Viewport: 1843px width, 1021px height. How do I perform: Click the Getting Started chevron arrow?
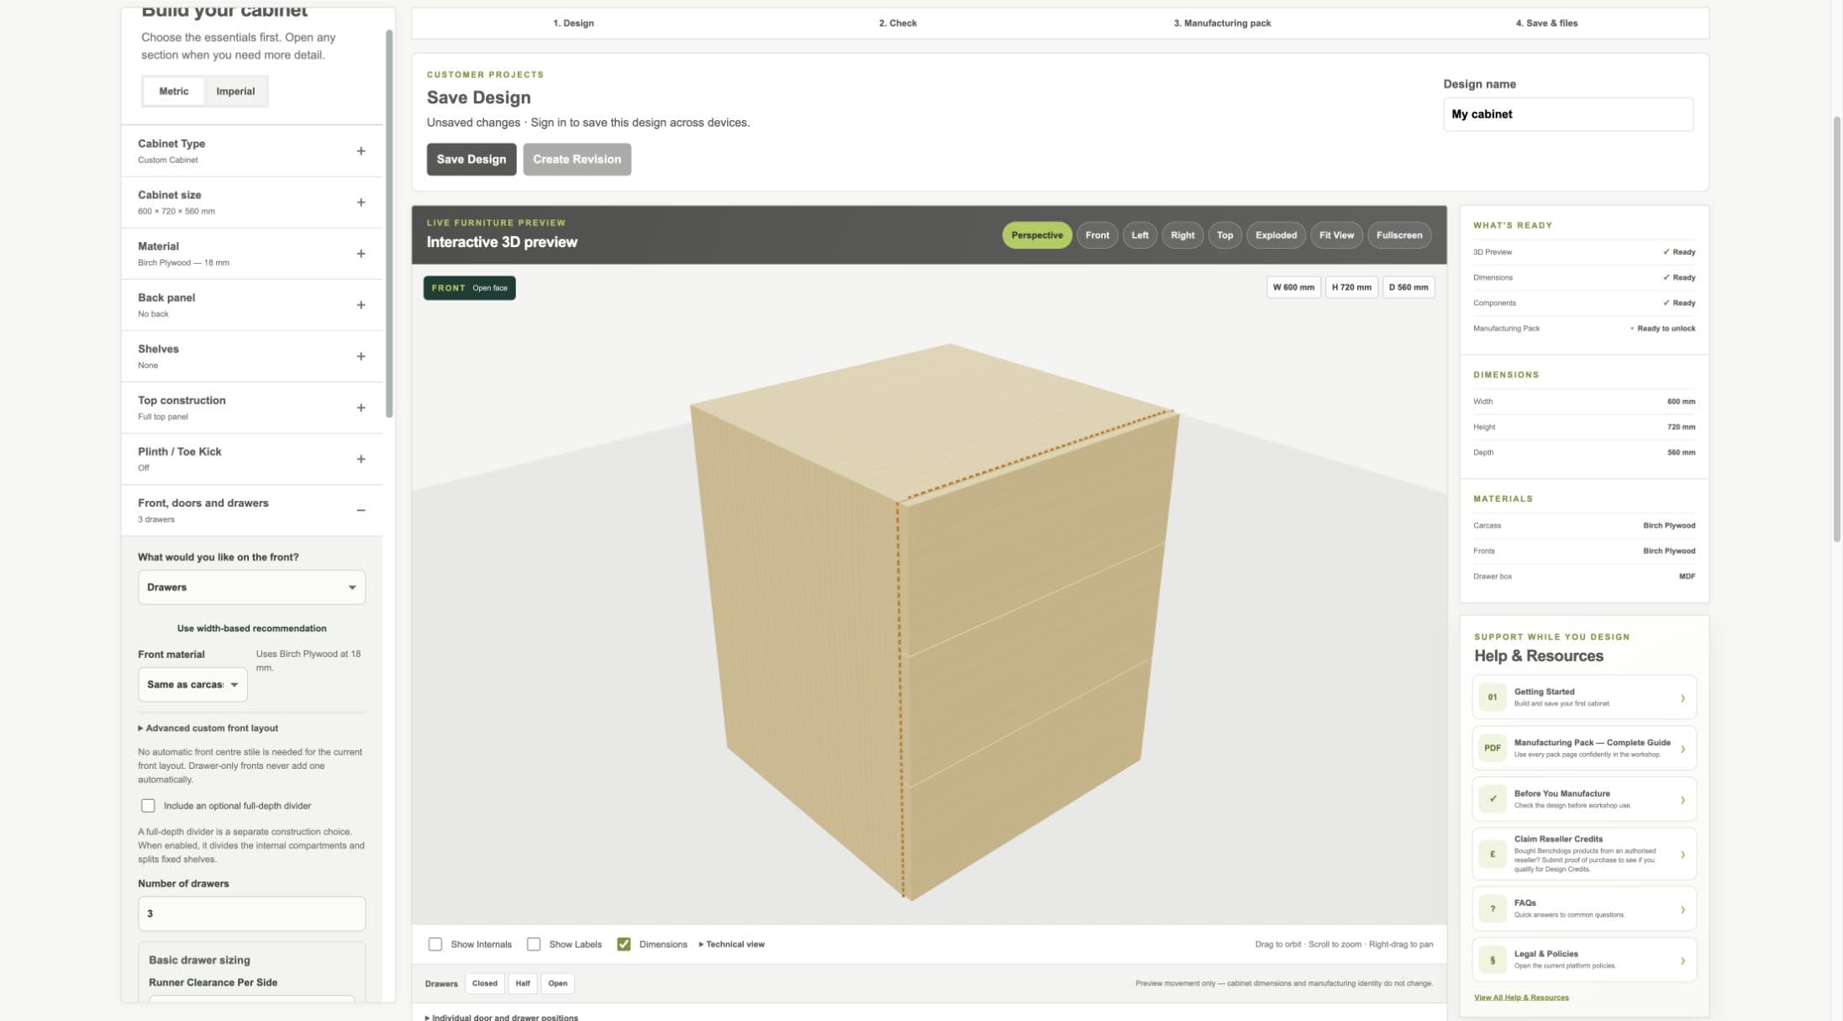[1682, 697]
